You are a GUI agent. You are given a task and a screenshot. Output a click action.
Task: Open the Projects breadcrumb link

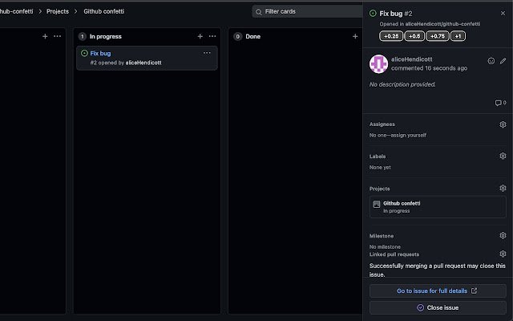coord(58,11)
